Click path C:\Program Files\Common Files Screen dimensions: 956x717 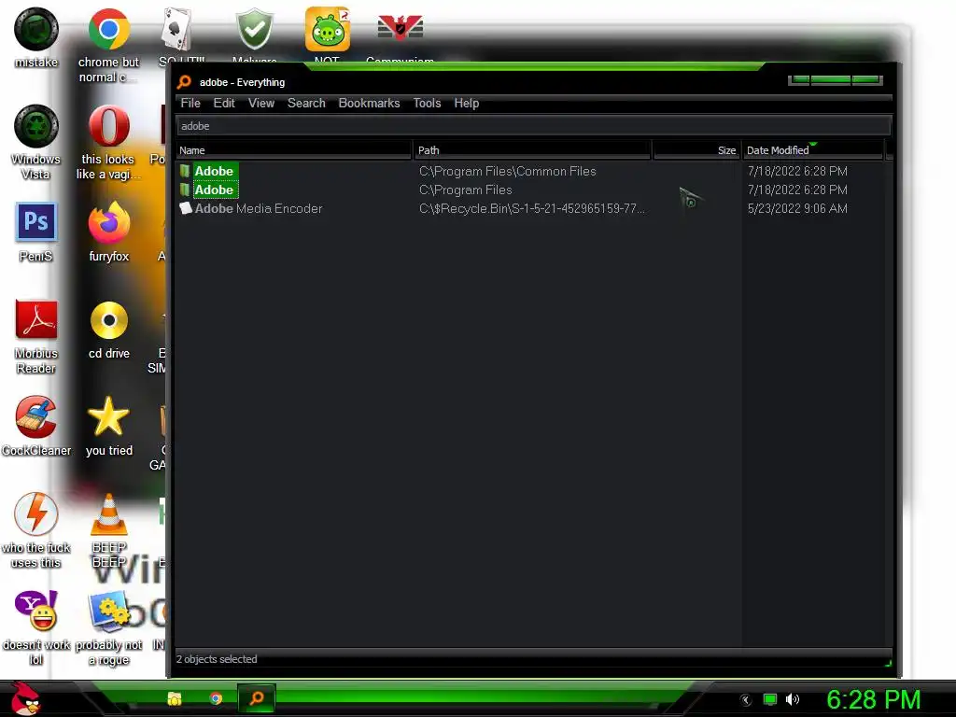pos(507,172)
